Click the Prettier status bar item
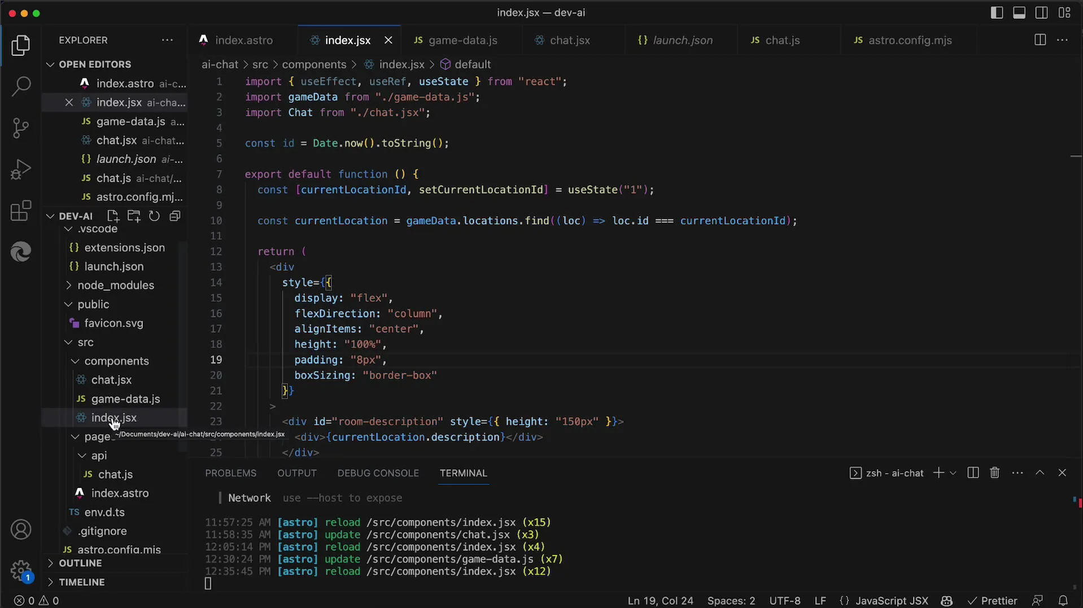Screen dimensions: 1083x608 pyautogui.click(x=992, y=601)
